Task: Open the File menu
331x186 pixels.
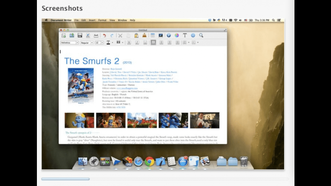Action: click(x=76, y=20)
